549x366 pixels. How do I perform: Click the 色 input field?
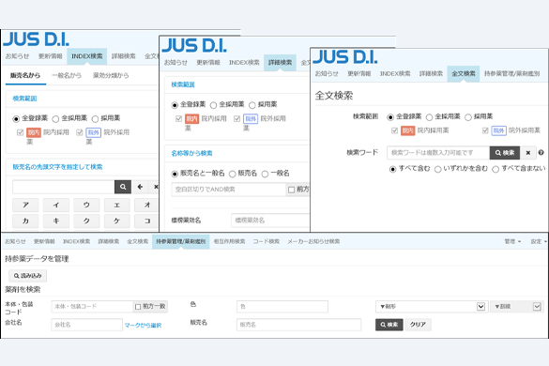pyautogui.click(x=282, y=307)
